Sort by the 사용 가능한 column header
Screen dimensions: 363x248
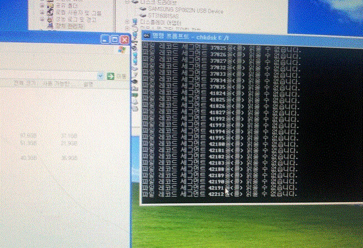(55, 84)
